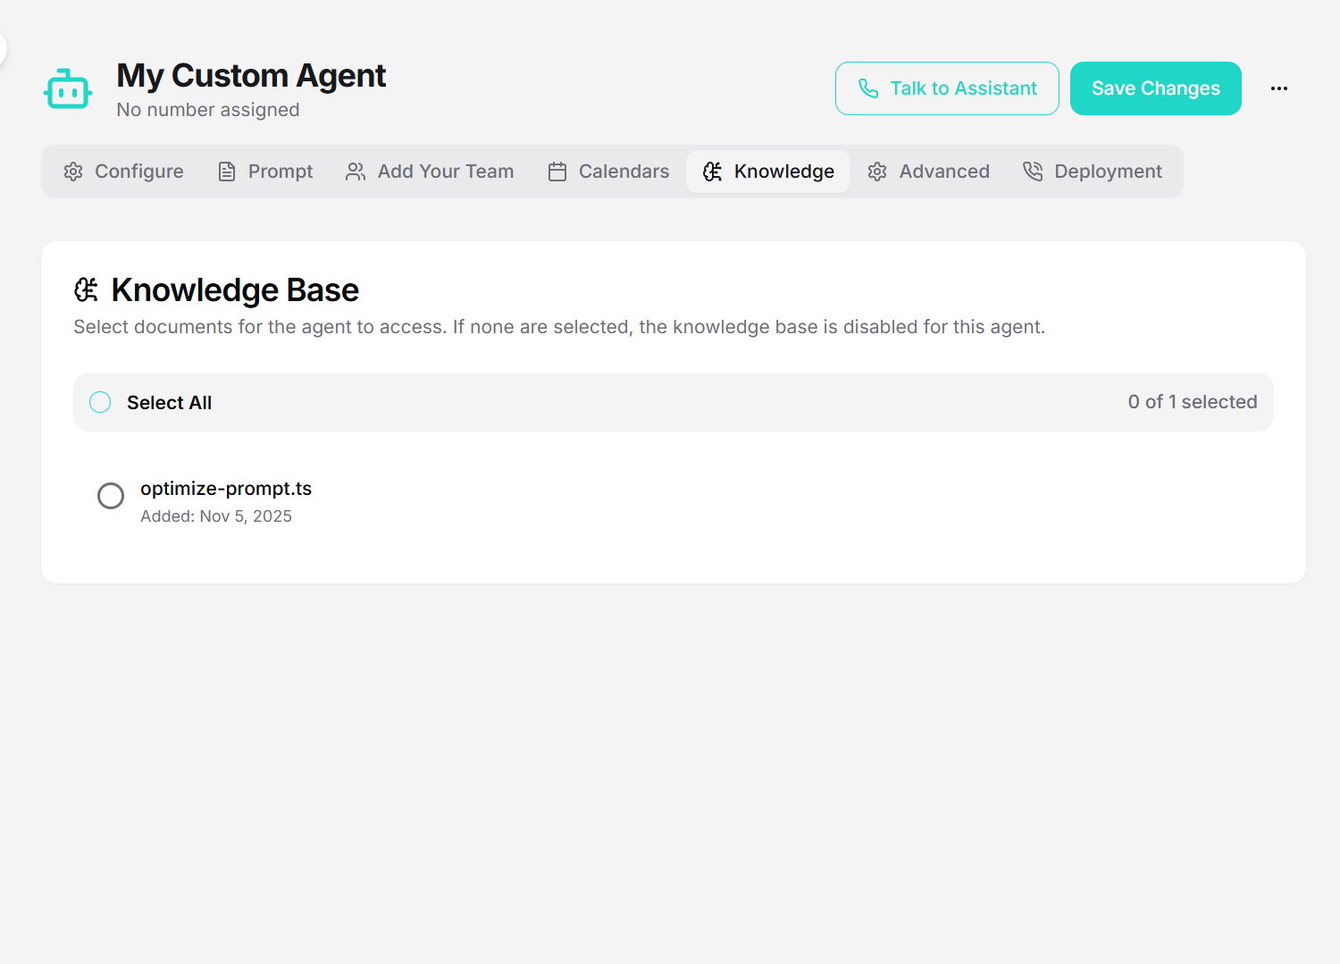Click the phone icon on the Deployment tab
Screen dimensions: 1340x964
[1033, 171]
